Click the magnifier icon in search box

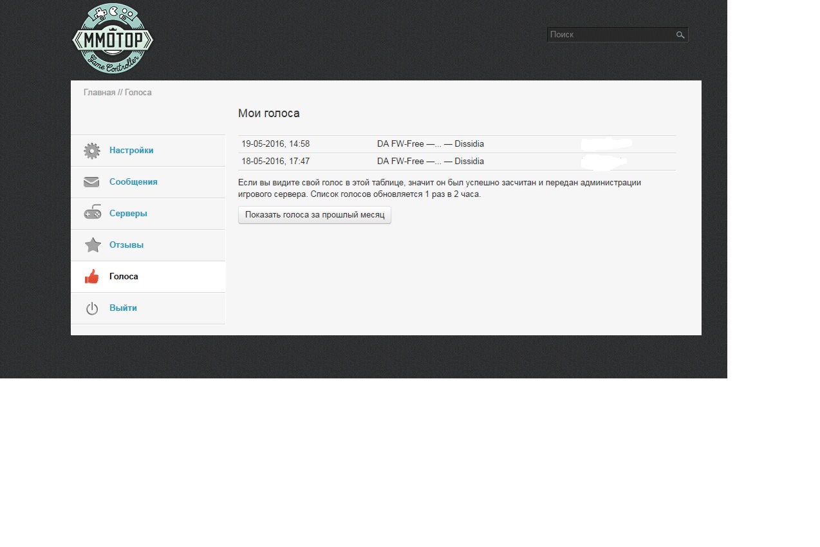click(680, 35)
